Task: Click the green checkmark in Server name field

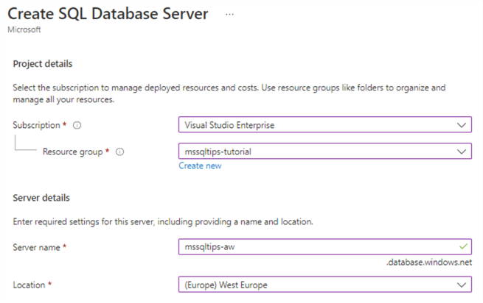Action: [462, 247]
